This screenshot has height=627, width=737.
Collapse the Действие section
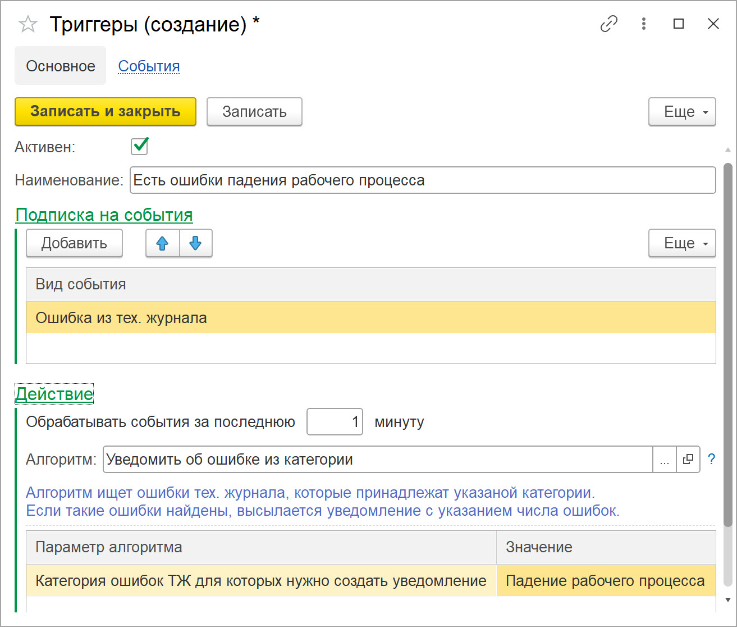point(54,394)
